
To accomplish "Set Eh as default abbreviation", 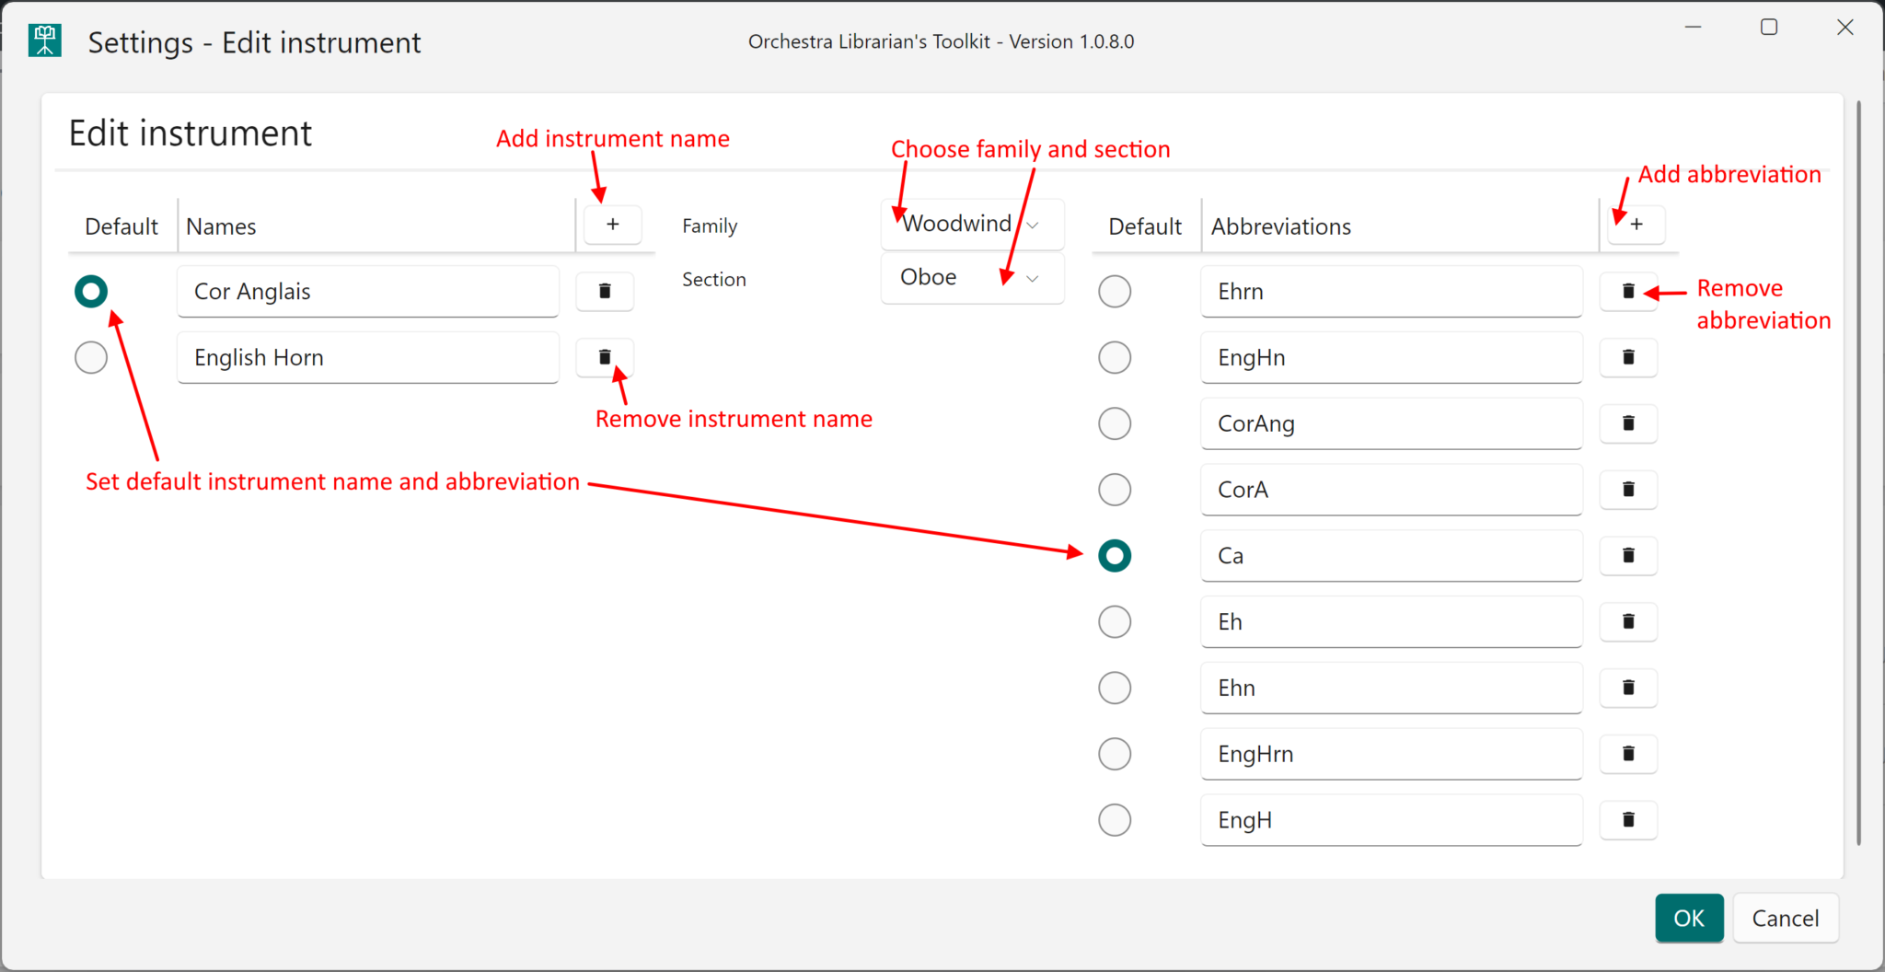I will (x=1115, y=622).
